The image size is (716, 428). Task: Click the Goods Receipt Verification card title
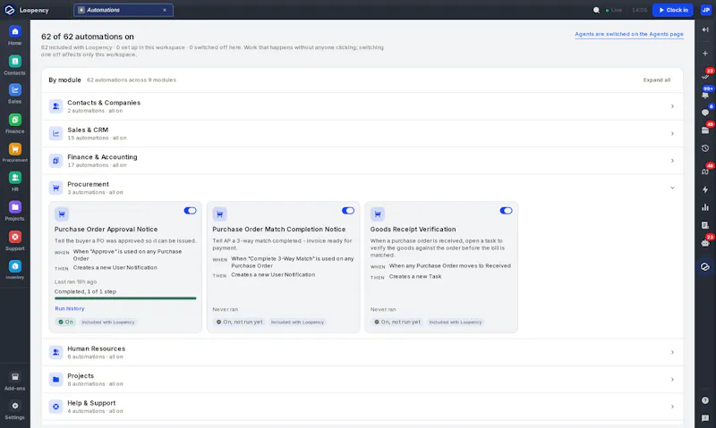click(413, 230)
